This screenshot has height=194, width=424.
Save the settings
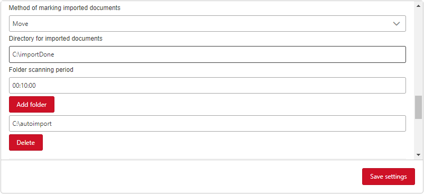tap(388, 177)
